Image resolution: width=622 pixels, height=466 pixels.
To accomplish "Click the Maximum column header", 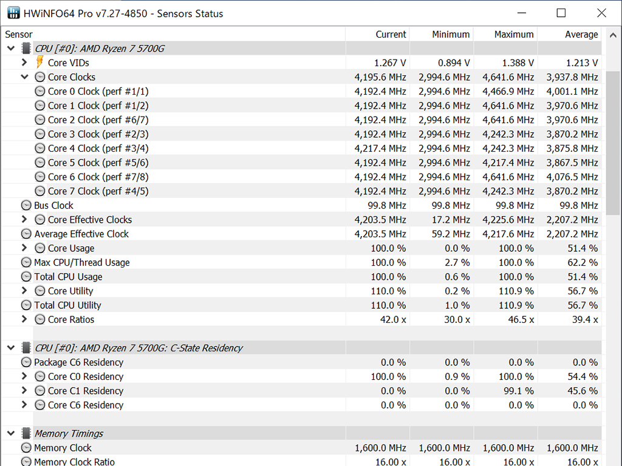I will coord(505,35).
